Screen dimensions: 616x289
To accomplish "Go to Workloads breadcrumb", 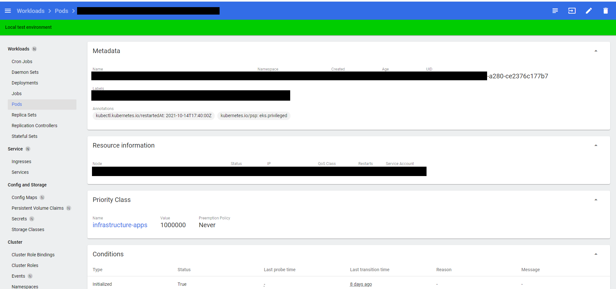I will pos(31,11).
